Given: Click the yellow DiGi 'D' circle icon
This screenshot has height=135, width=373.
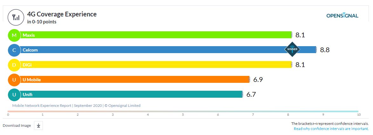Looking at the screenshot, I should pyautogui.click(x=14, y=65).
